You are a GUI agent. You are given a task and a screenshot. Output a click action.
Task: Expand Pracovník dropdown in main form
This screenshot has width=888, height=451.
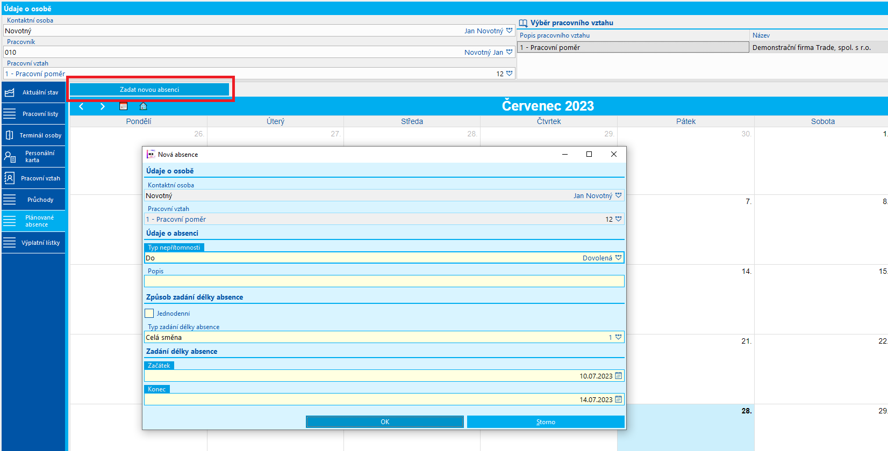tap(509, 52)
